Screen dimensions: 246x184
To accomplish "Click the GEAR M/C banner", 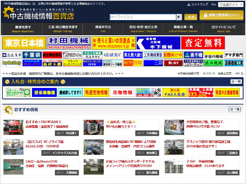I will click(x=113, y=55).
